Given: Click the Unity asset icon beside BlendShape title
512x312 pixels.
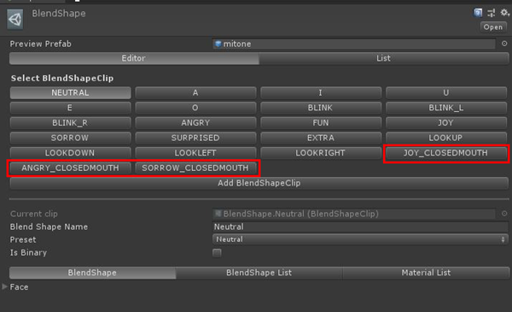Looking at the screenshot, I should click(x=15, y=20).
